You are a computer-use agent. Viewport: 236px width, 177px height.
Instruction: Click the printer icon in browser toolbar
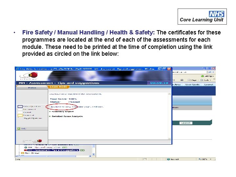pyautogui.click(x=182, y=80)
